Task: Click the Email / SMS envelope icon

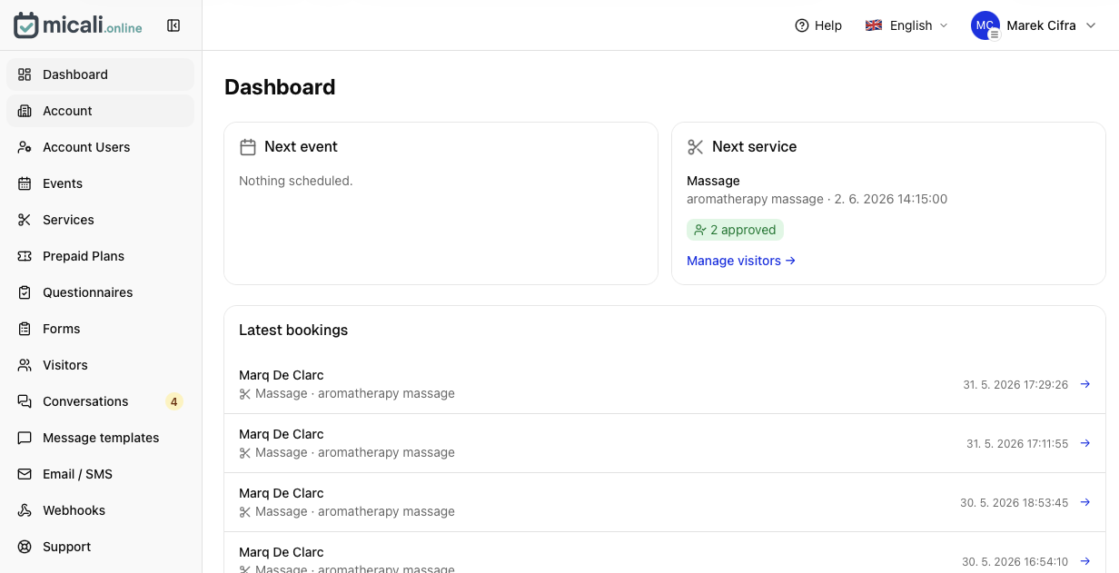Action: pos(25,474)
